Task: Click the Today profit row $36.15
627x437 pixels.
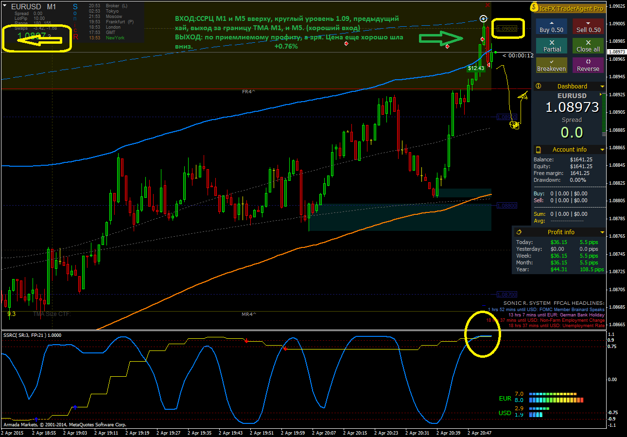Action: coord(559,242)
